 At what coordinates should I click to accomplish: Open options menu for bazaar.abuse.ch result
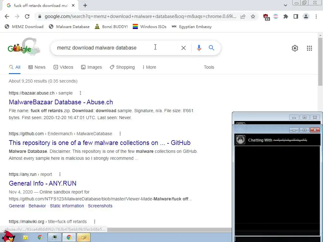(x=80, y=93)
